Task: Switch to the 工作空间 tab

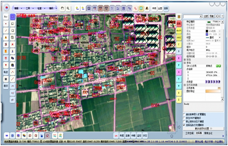Action: pyautogui.click(x=189, y=133)
